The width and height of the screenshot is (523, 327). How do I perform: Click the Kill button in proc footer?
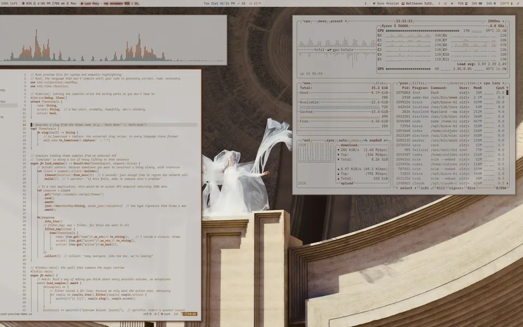click(441, 188)
